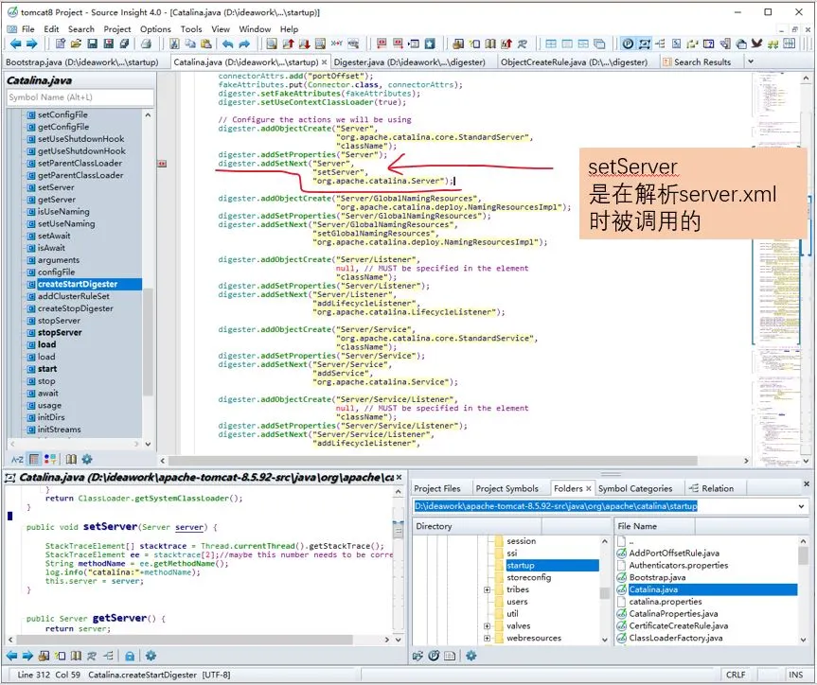Click the Open File folder icon
Image resolution: width=817 pixels, height=685 pixels.
[x=76, y=44]
